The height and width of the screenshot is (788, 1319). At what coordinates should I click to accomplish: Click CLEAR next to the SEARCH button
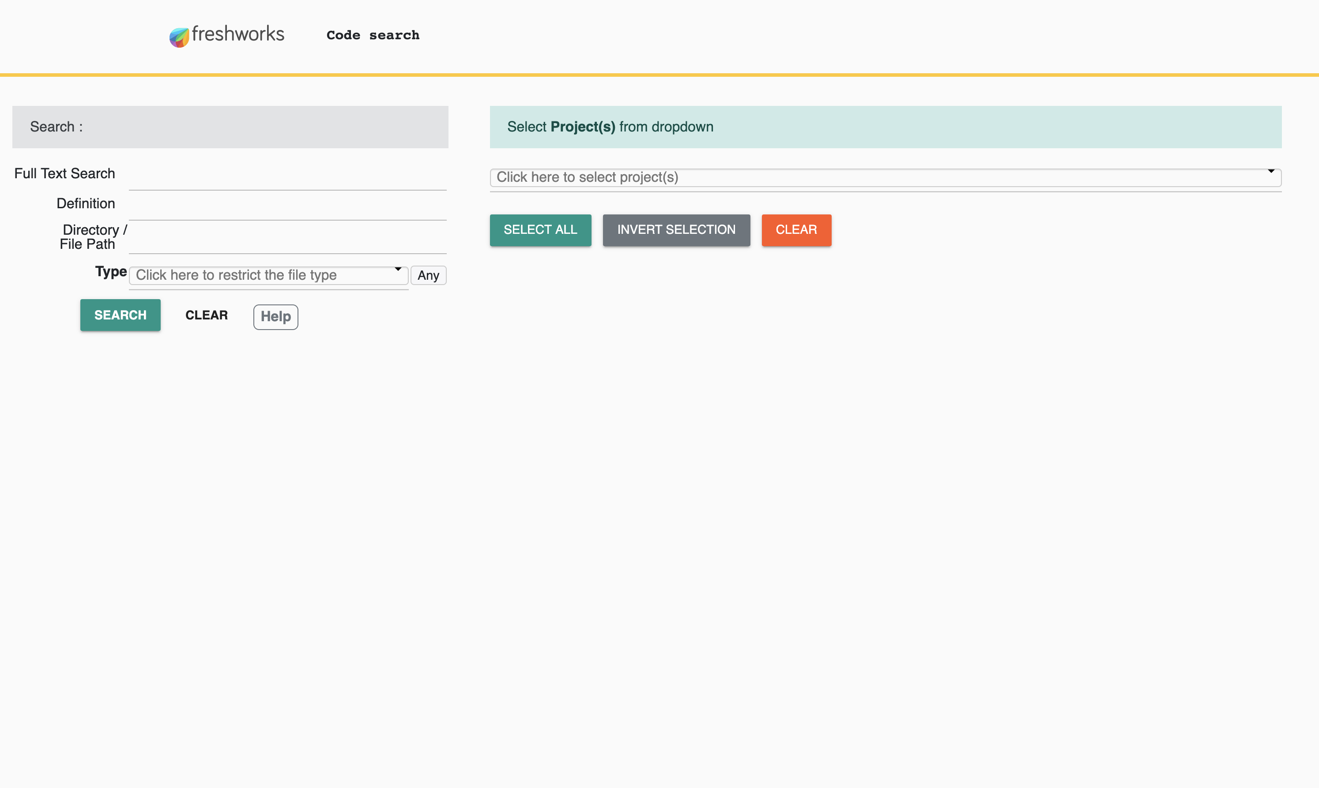(x=207, y=315)
